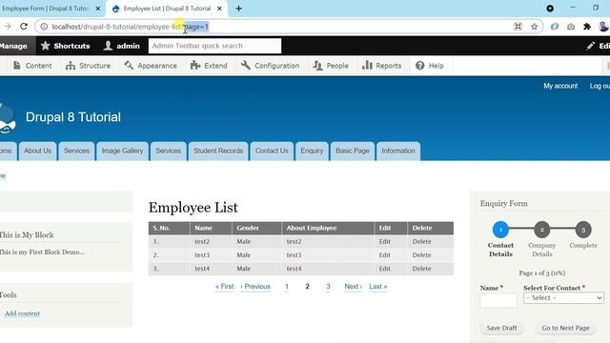Open the Manage toolbar menu
The width and height of the screenshot is (610, 343).
click(x=14, y=46)
